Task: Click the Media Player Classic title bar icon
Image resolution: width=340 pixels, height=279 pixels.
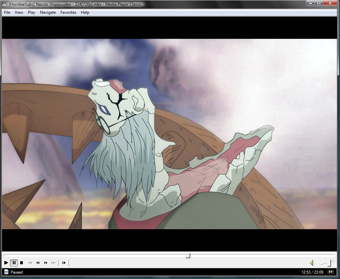Action: click(x=5, y=4)
